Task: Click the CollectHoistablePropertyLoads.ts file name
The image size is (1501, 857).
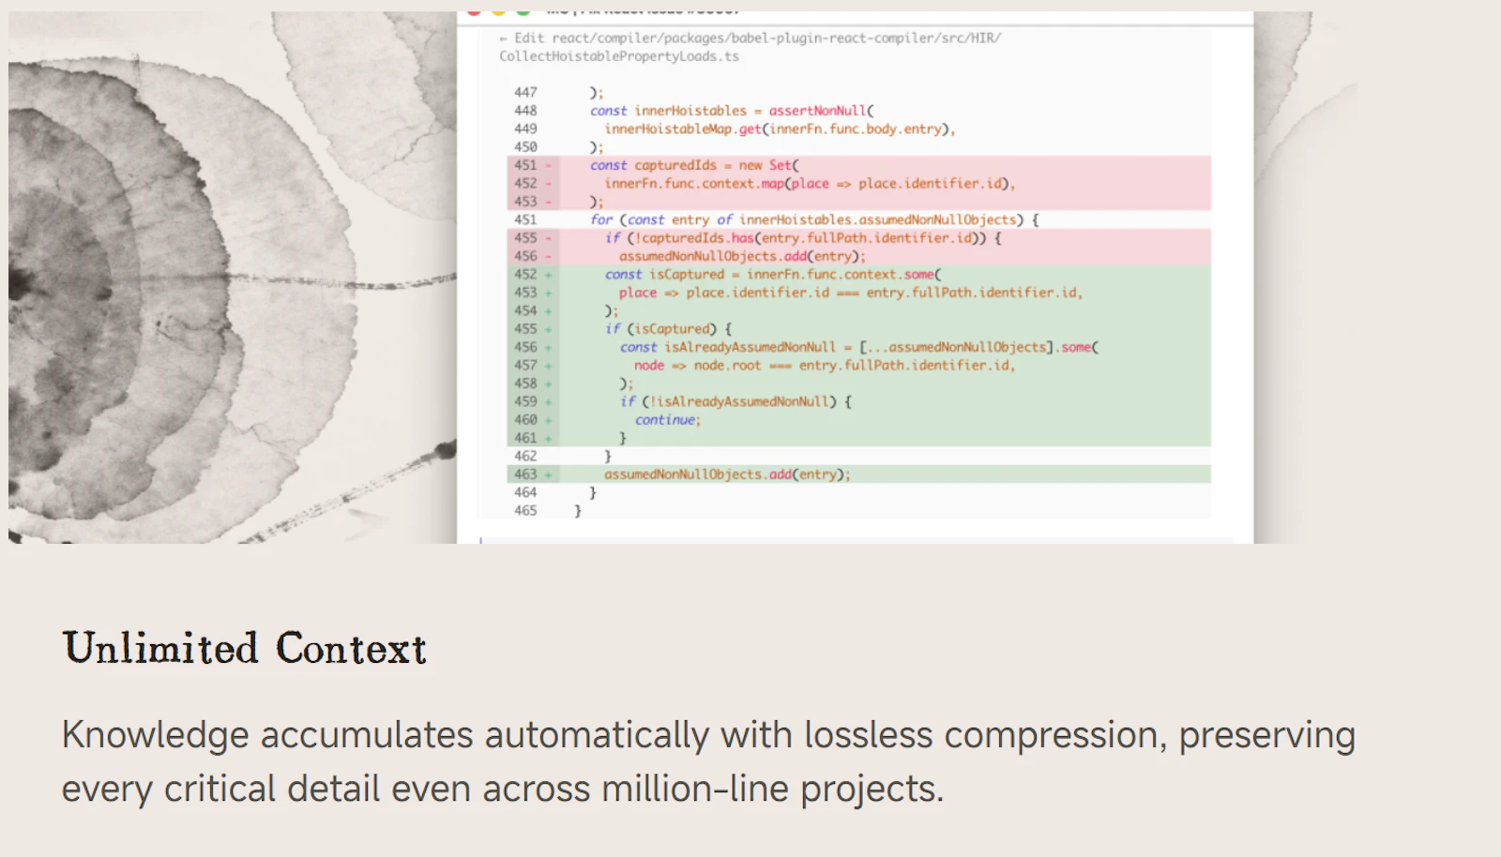Action: click(619, 56)
